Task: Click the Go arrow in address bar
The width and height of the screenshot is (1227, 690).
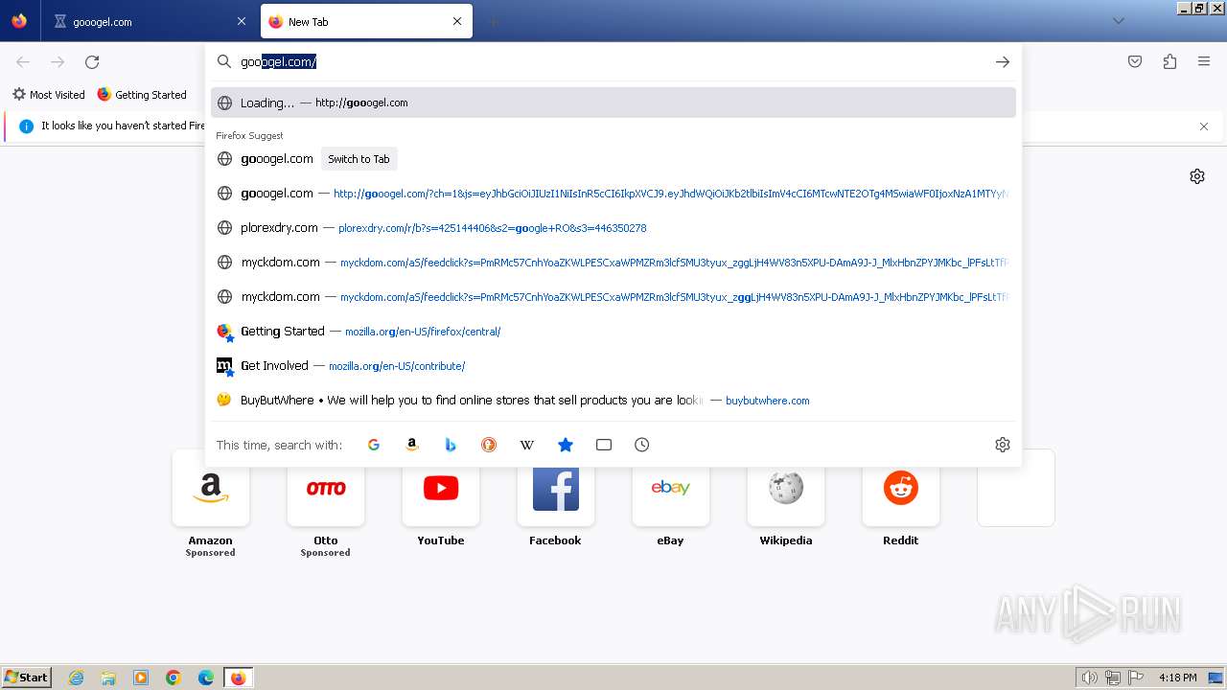Action: 1003,61
